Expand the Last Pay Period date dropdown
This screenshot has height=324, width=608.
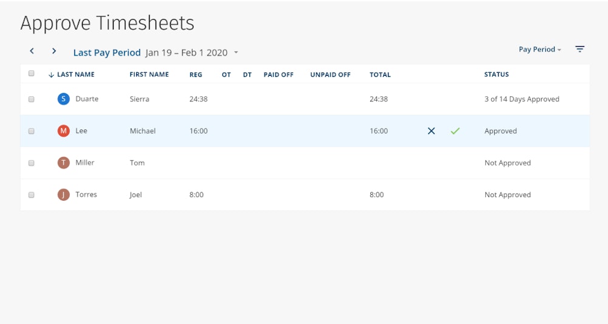click(236, 53)
